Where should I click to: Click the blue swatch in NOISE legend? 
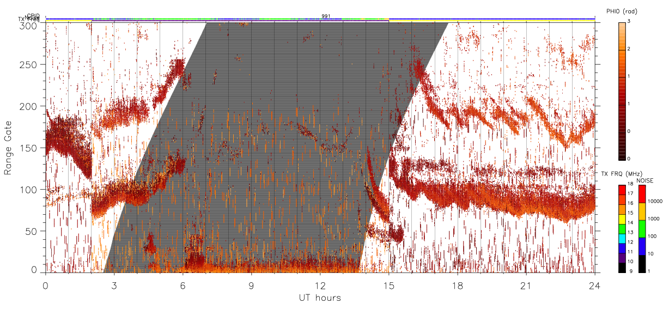(x=642, y=246)
